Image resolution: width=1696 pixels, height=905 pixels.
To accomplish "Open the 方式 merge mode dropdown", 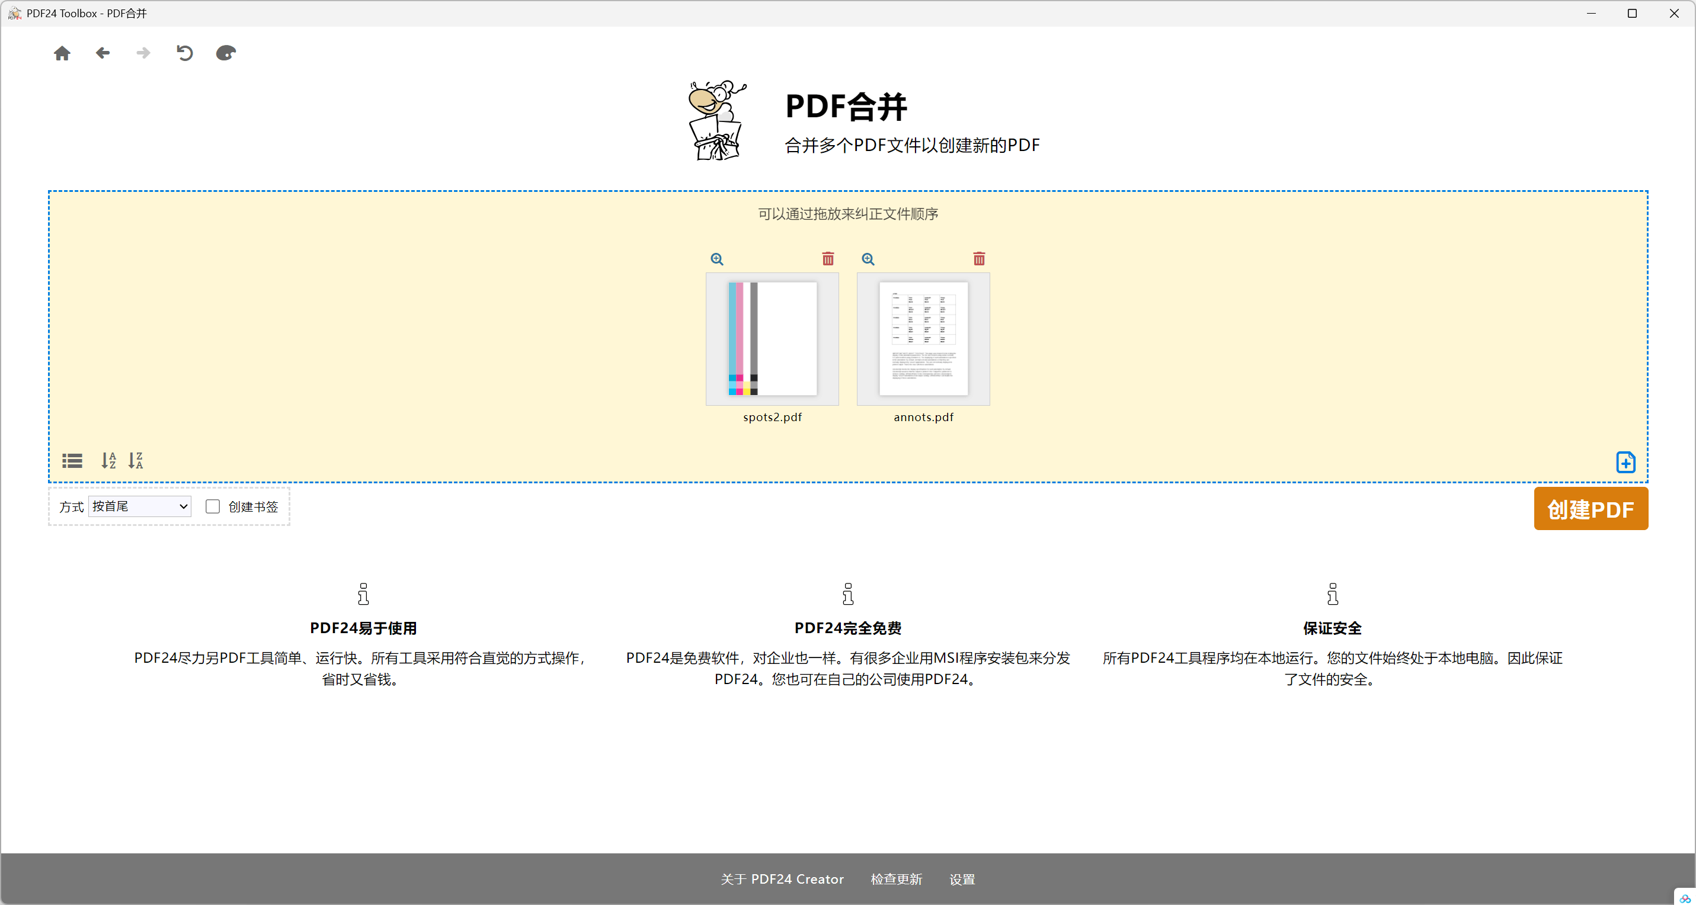I will pos(140,506).
